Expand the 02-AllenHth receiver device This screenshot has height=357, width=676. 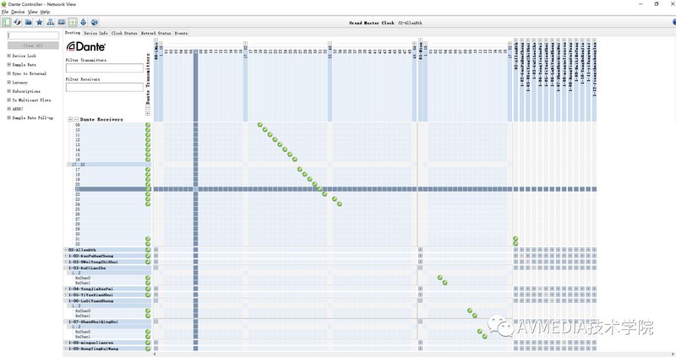(67, 250)
